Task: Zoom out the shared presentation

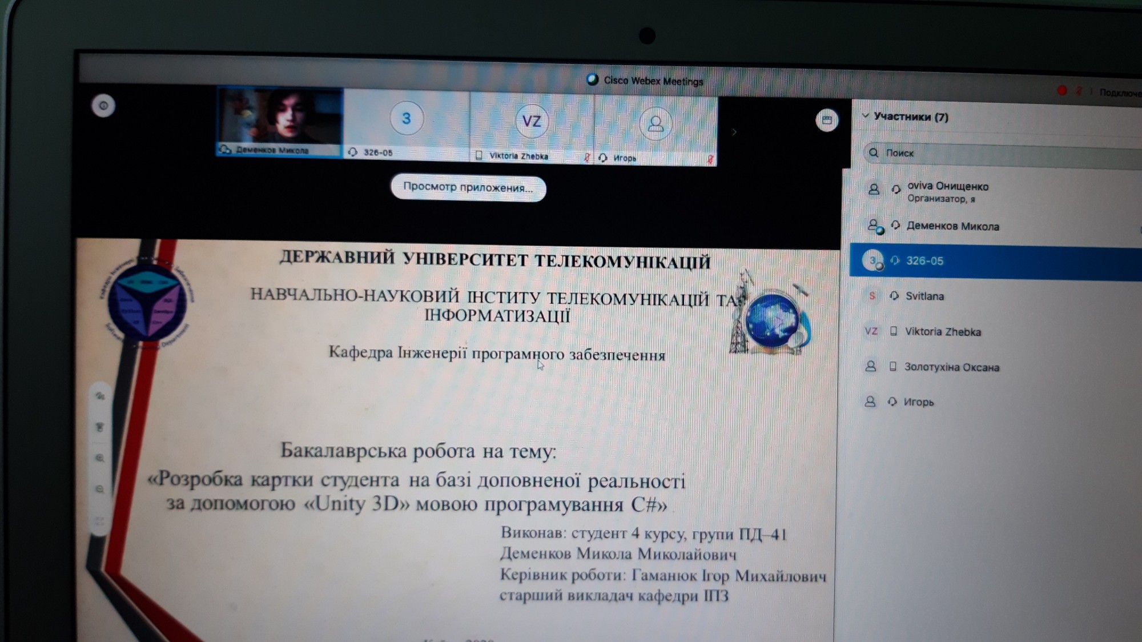Action: [100, 489]
